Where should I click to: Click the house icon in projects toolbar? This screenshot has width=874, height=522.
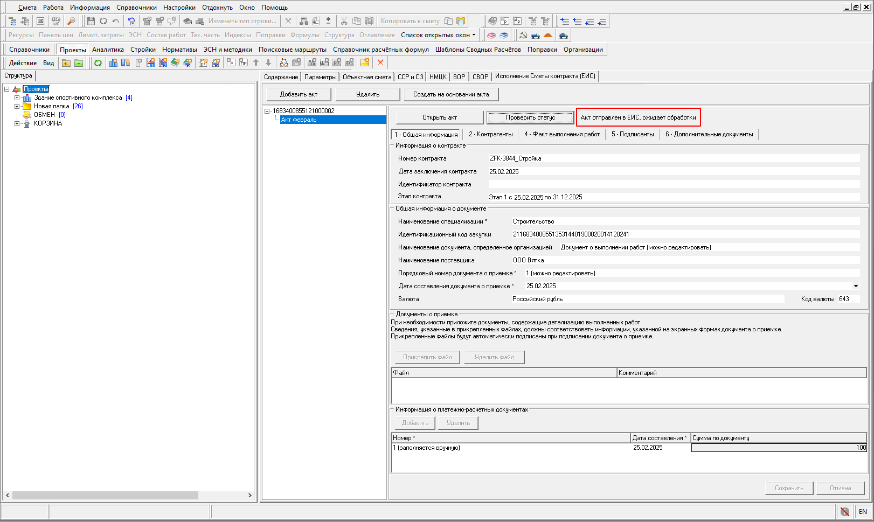[203, 62]
